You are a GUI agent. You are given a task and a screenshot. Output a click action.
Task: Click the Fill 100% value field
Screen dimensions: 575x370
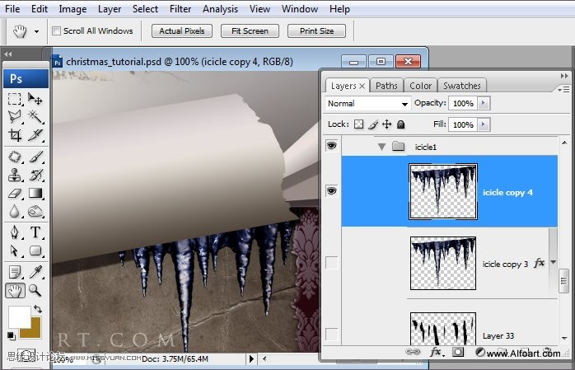coord(464,124)
